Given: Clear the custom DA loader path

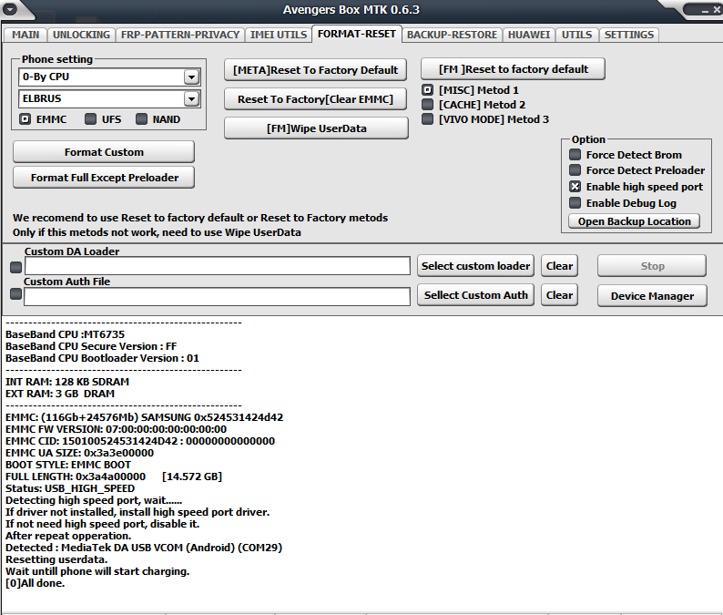Looking at the screenshot, I should pyautogui.click(x=559, y=266).
